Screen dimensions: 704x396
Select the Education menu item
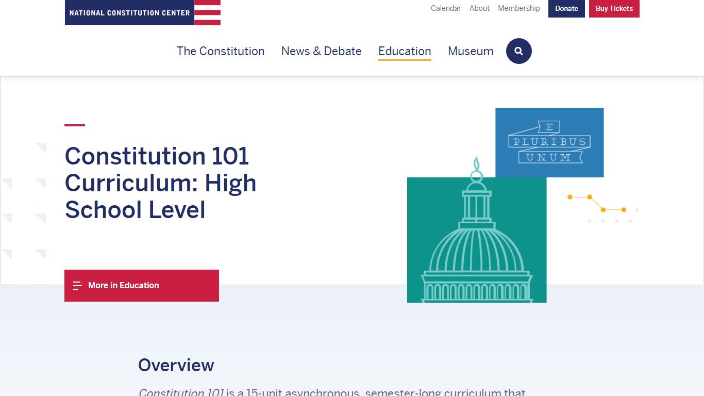coord(405,51)
